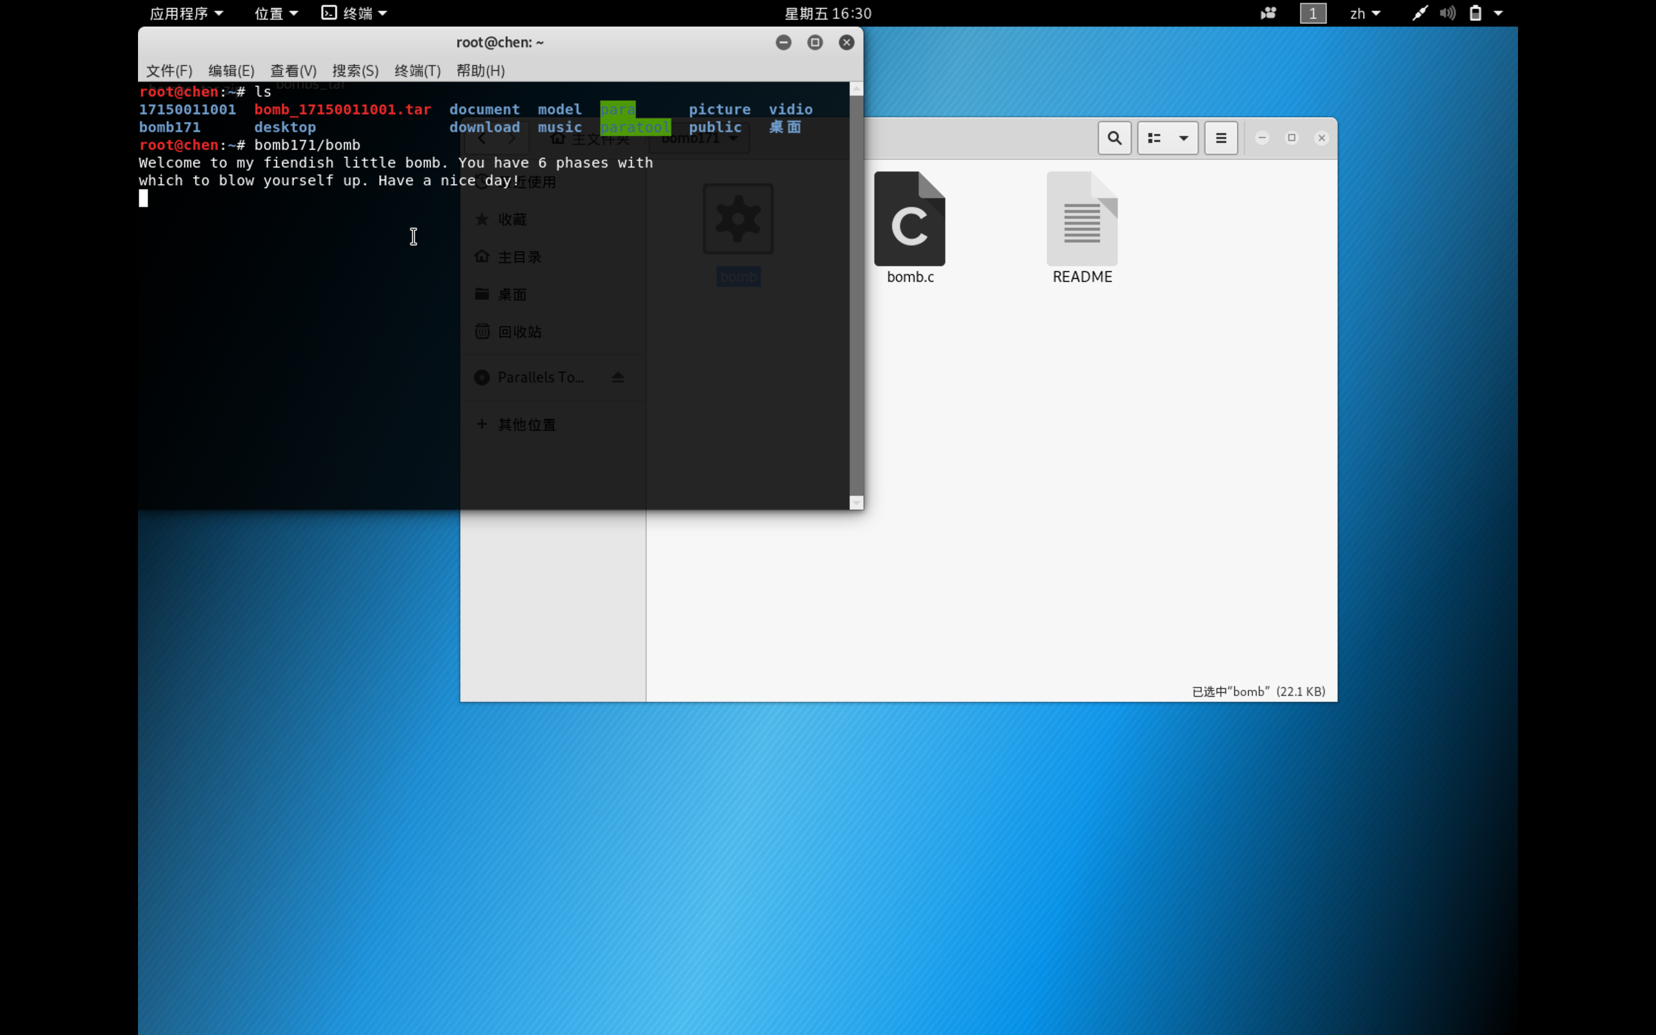Screen dimensions: 1656x1035
Task: Click the workspace indicator labeled 1
Action: (x=1312, y=13)
